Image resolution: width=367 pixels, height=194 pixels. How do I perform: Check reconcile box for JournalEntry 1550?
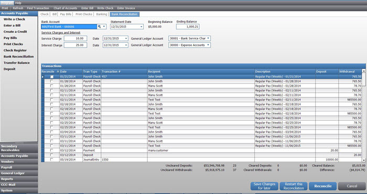[x=51, y=159]
